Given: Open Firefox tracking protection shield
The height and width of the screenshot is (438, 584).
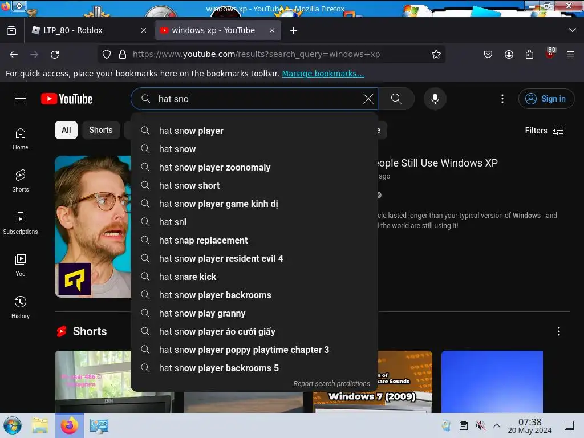Looking at the screenshot, I should (x=107, y=54).
